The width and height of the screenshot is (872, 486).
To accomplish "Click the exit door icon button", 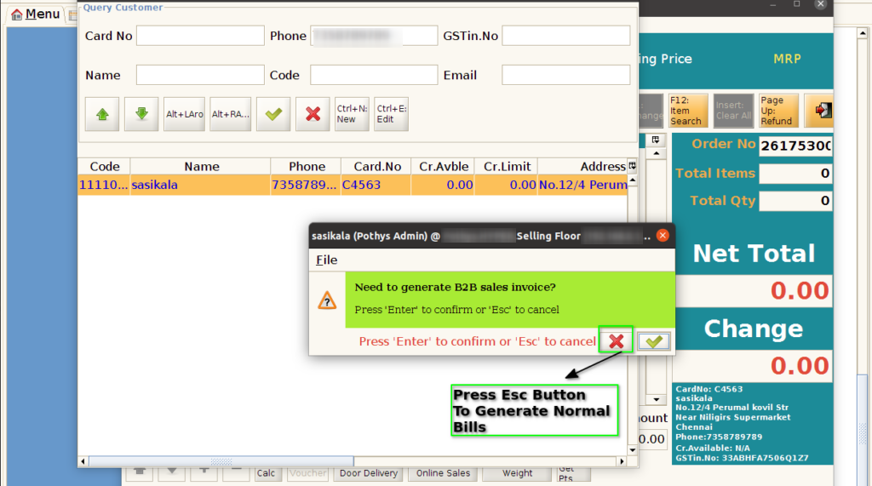I will (x=820, y=111).
